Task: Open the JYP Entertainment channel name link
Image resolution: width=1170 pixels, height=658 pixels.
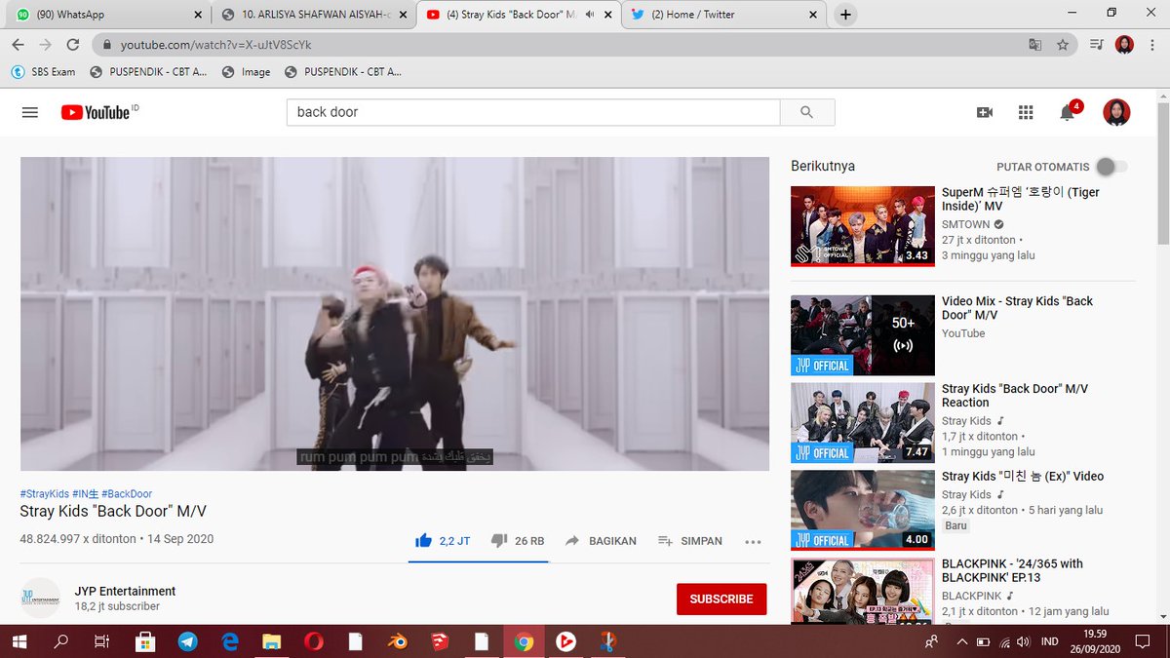Action: (x=125, y=591)
